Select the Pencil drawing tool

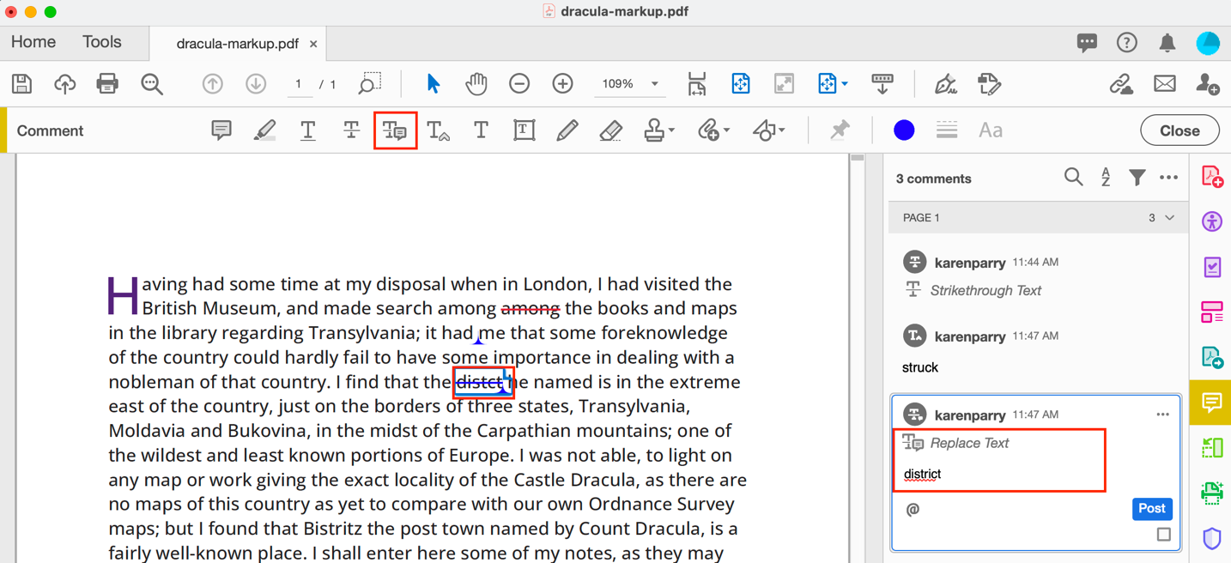[x=567, y=130]
